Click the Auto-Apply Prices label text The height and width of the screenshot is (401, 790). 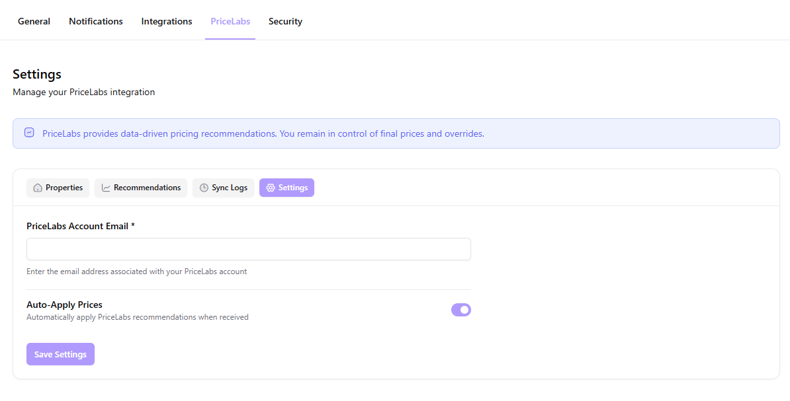(x=64, y=305)
